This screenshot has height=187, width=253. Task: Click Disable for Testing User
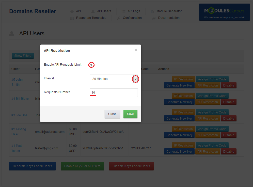pyautogui.click(x=229, y=135)
